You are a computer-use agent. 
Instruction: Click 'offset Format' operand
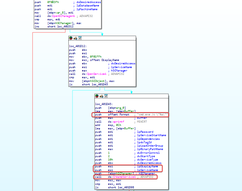point(118,114)
